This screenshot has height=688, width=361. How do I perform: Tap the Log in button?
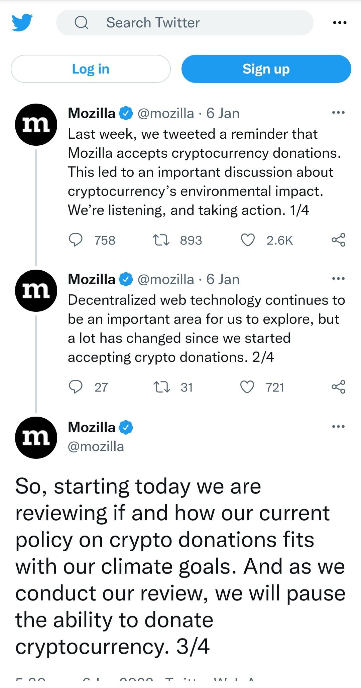(91, 69)
